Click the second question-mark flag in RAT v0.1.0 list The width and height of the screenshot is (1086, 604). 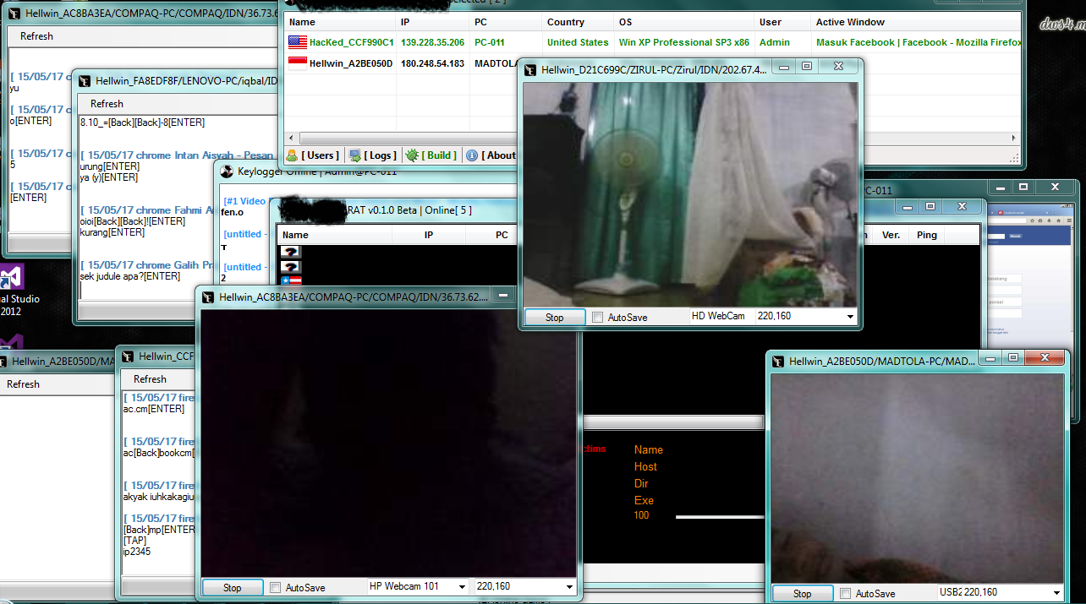[290, 266]
